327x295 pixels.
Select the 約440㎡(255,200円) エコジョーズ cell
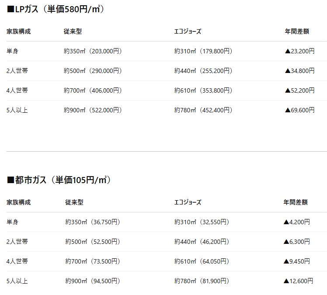[203, 71]
